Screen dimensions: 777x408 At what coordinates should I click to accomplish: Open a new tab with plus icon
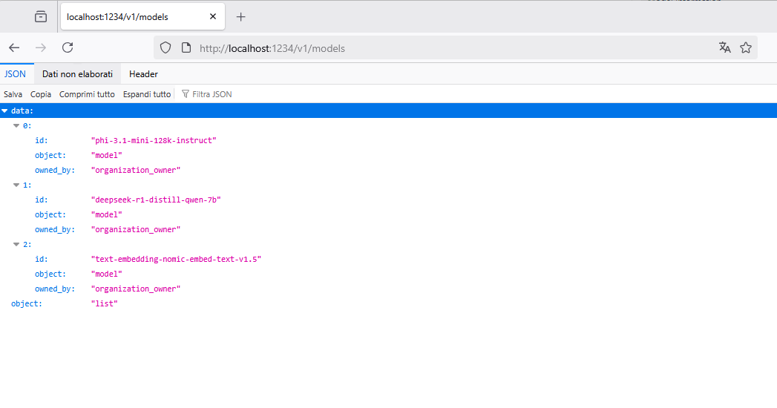(241, 17)
